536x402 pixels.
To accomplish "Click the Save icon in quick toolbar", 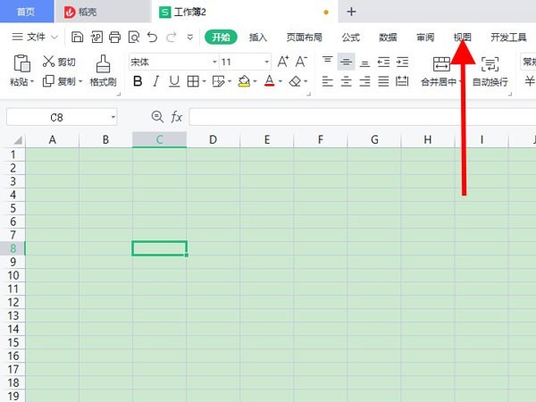I will [x=77, y=37].
